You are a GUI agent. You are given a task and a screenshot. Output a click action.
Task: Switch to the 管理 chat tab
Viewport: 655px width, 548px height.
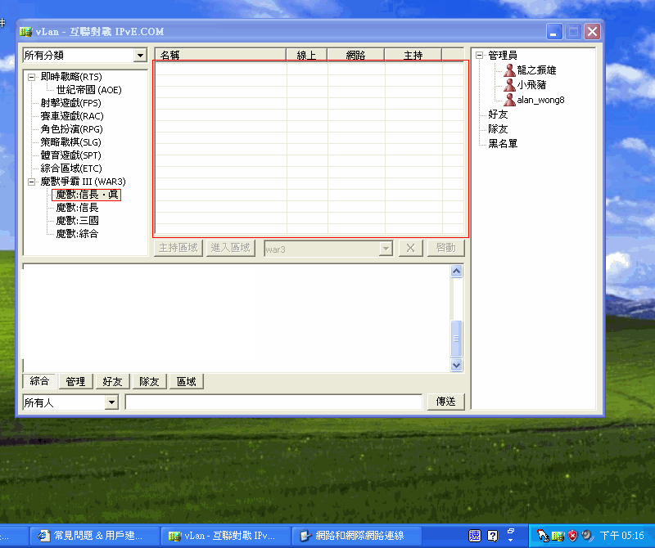click(x=75, y=381)
